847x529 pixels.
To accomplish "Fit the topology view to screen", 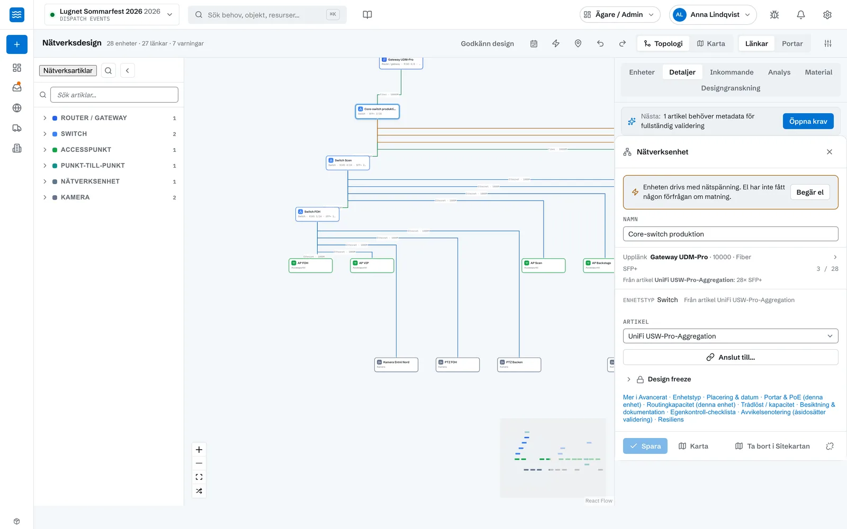I will (199, 477).
